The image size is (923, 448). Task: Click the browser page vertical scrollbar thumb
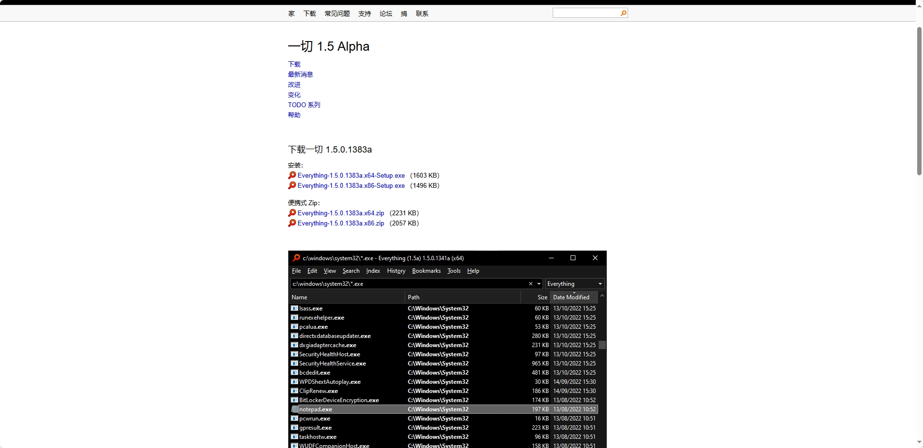[919, 101]
